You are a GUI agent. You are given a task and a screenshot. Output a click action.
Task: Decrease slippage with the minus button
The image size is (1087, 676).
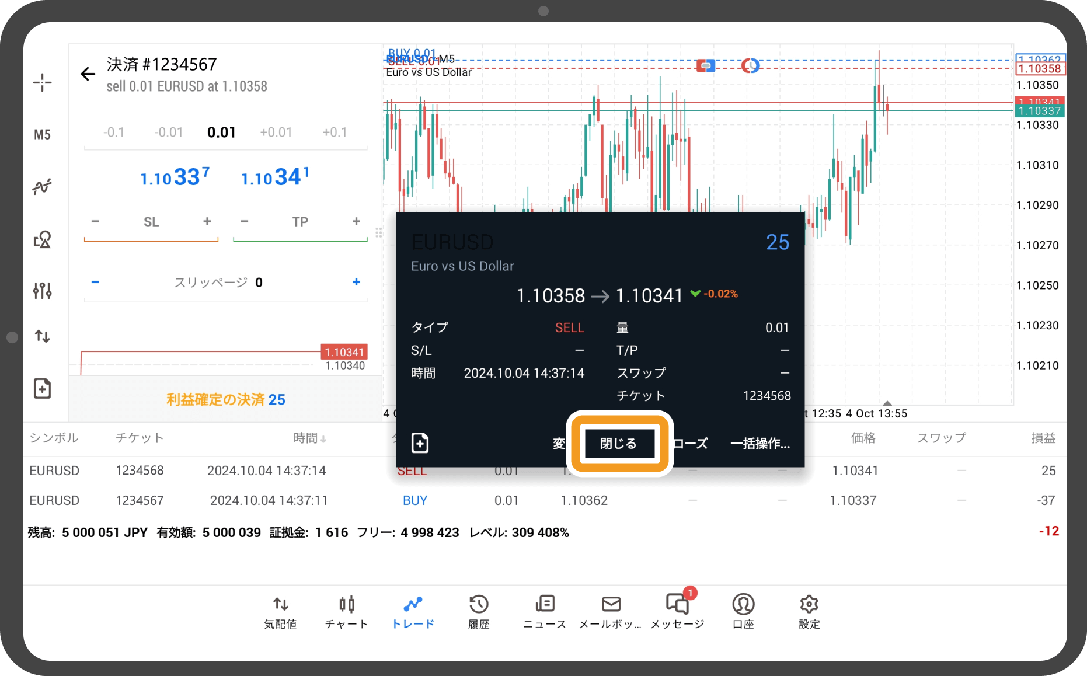click(x=95, y=282)
